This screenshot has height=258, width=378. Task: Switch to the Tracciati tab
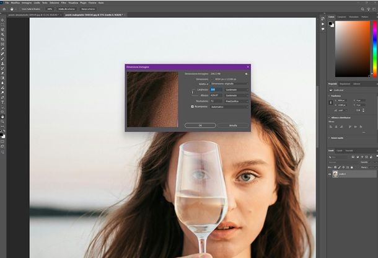coord(349,151)
